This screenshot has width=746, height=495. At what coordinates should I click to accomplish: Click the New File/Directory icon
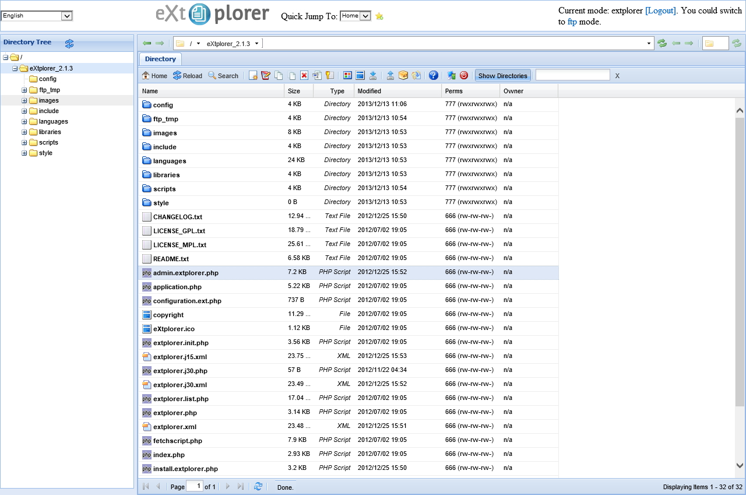tap(253, 75)
